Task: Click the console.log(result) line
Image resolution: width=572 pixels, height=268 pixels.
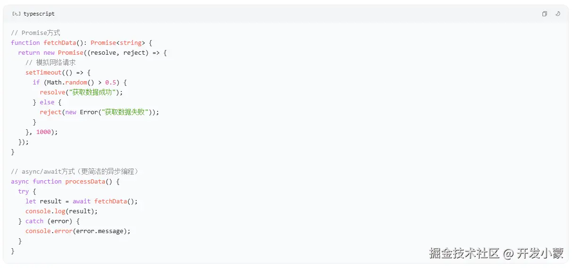Action: pos(61,211)
